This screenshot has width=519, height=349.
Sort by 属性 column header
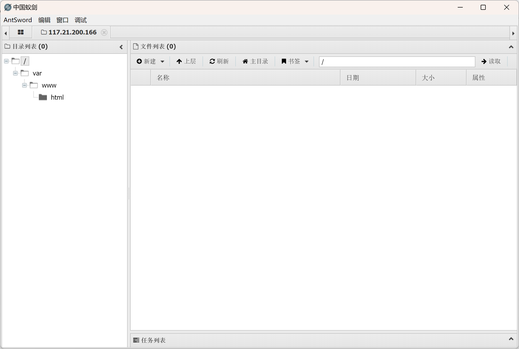coord(491,78)
